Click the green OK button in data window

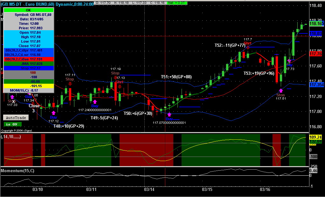point(29,10)
